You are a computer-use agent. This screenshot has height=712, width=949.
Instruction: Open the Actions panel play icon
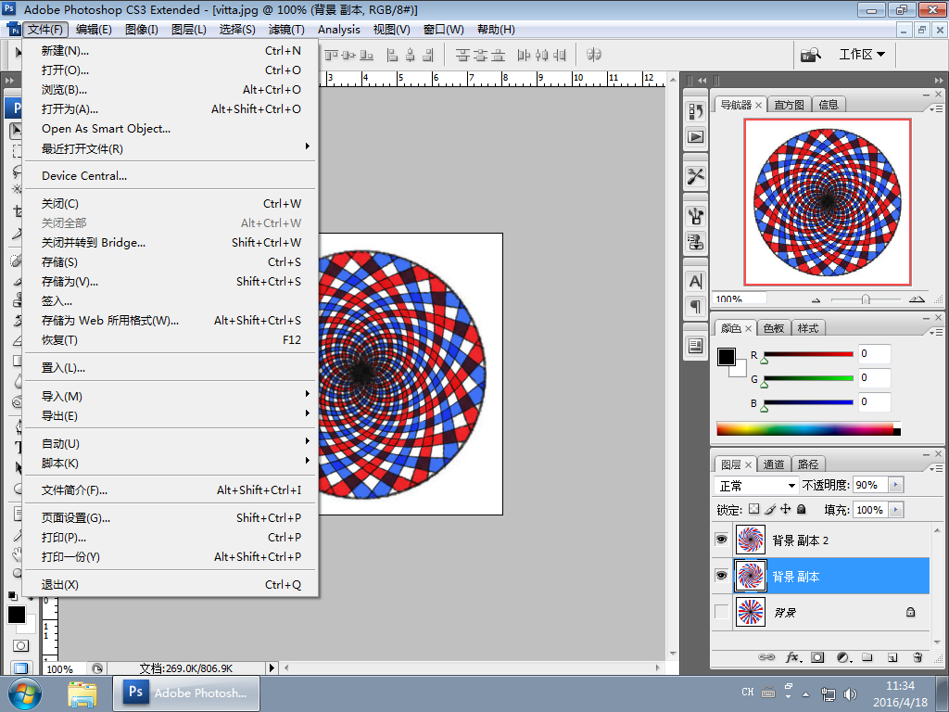pyautogui.click(x=695, y=136)
